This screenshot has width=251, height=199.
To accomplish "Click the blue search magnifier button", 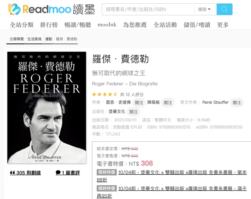I will (x=225, y=9).
